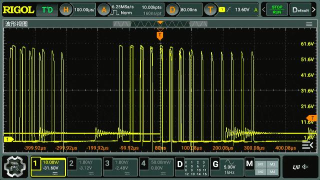This screenshot has height=180, width=320.
Task: Open the Acquisition A settings icon
Action: [x=104, y=9]
